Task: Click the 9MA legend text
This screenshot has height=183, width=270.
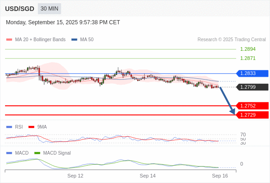Action: (42, 127)
